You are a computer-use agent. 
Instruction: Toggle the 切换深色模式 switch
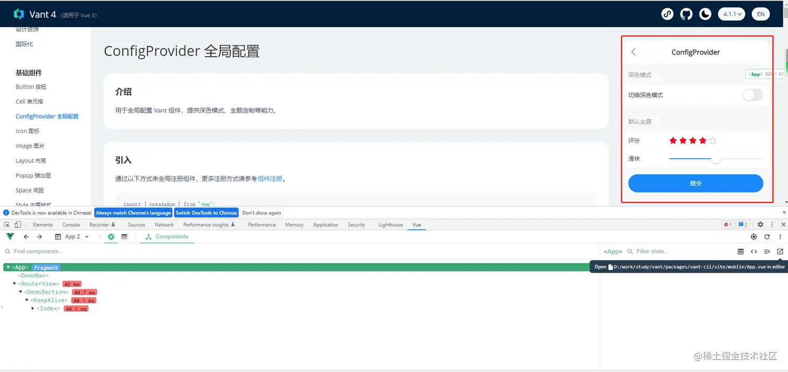click(753, 95)
